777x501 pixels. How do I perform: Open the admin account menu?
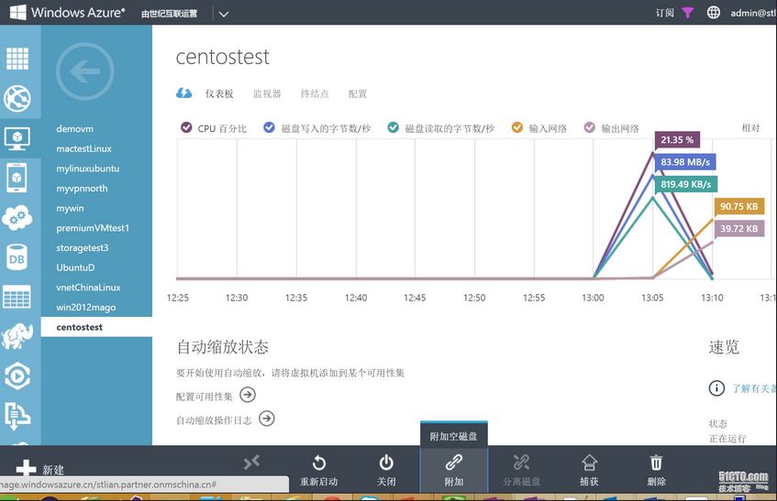(752, 13)
